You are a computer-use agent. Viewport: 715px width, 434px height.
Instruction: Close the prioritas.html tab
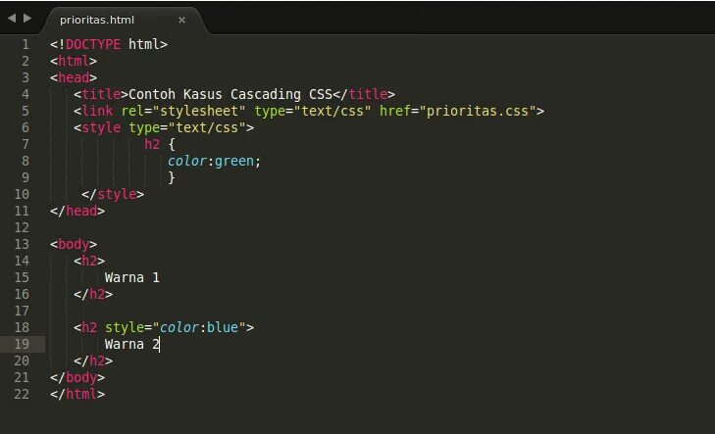[182, 20]
